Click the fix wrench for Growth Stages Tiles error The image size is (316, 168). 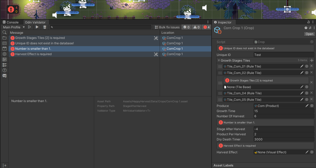[x=156, y=38]
